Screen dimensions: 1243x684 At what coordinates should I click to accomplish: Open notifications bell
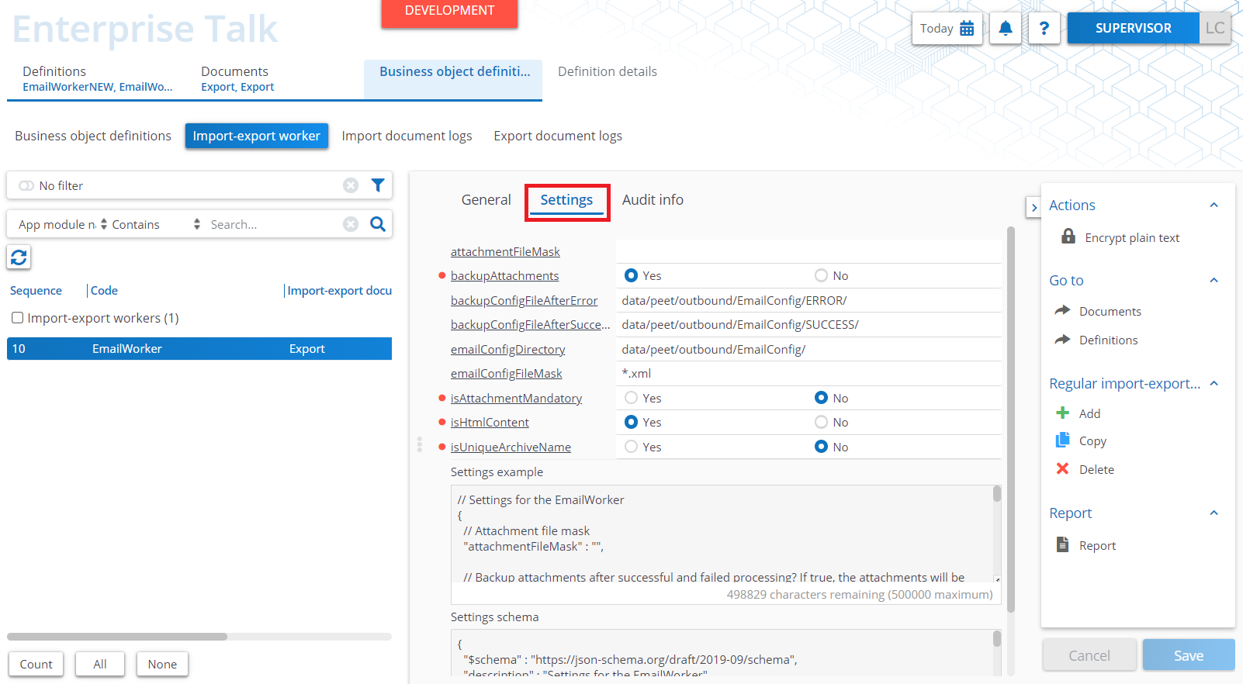[1006, 29]
